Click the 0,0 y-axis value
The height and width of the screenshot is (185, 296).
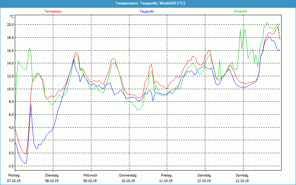[x=11, y=153]
